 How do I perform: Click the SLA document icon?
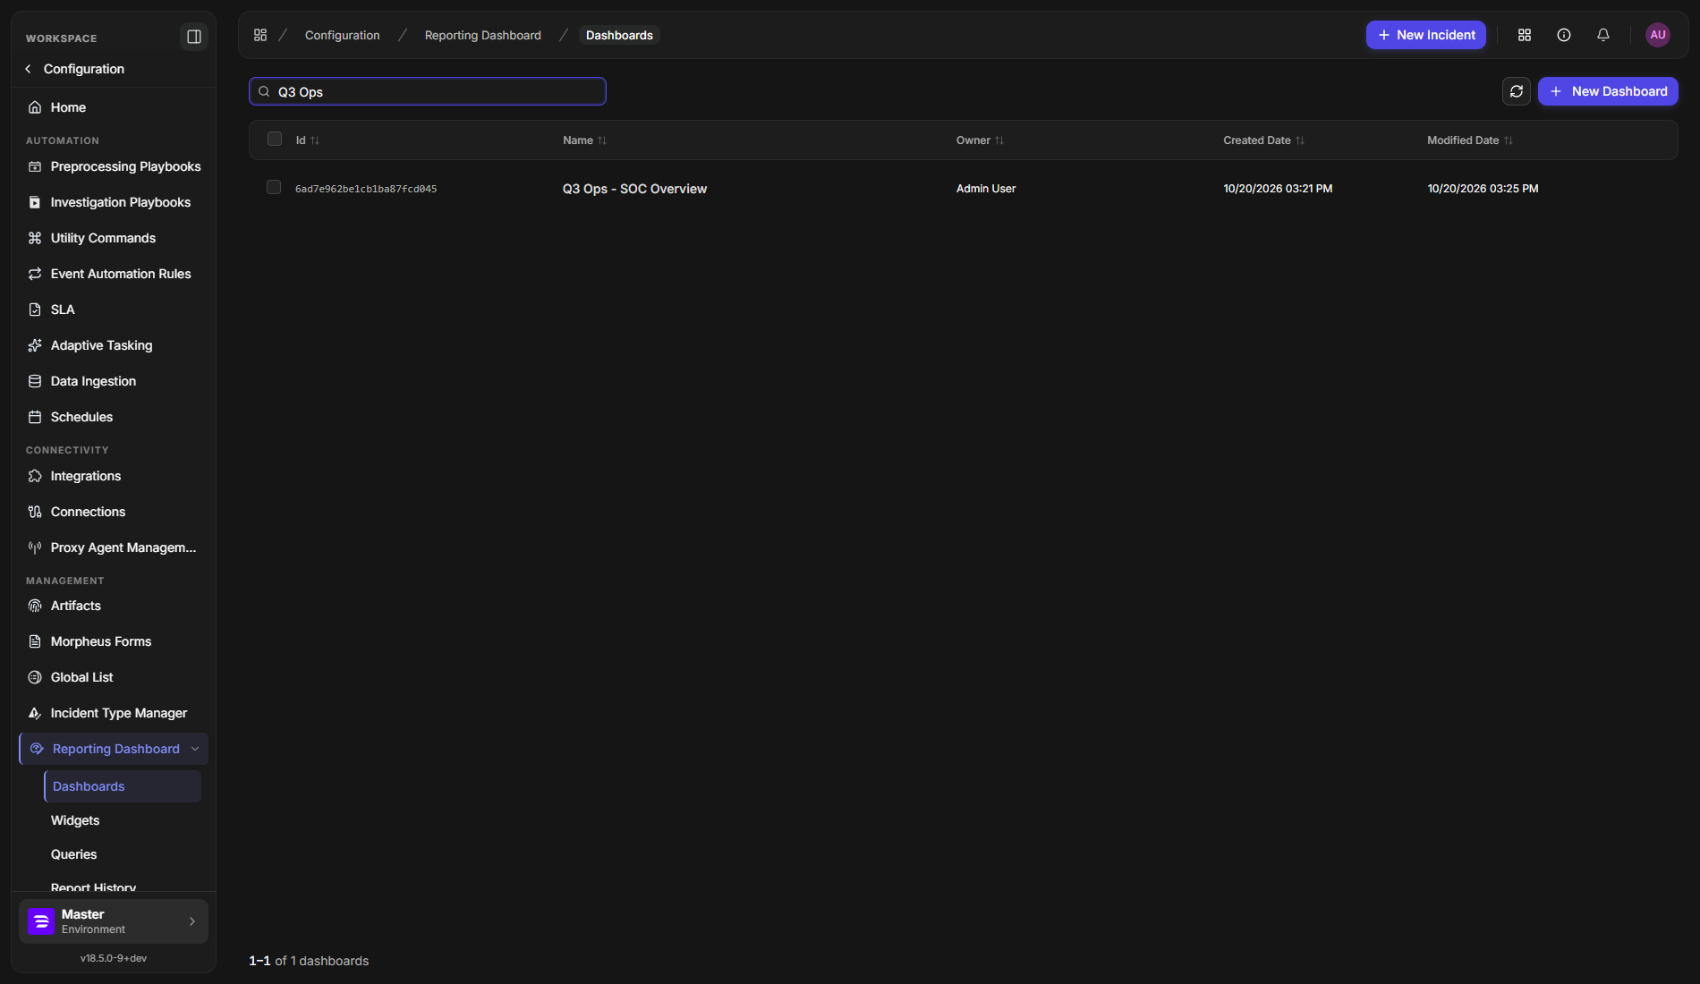[35, 310]
